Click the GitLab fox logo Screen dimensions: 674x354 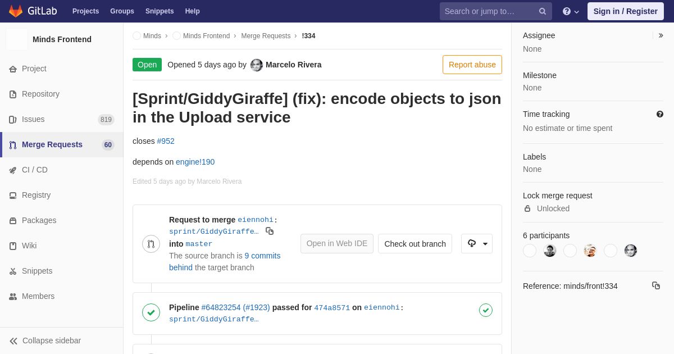pyautogui.click(x=16, y=11)
